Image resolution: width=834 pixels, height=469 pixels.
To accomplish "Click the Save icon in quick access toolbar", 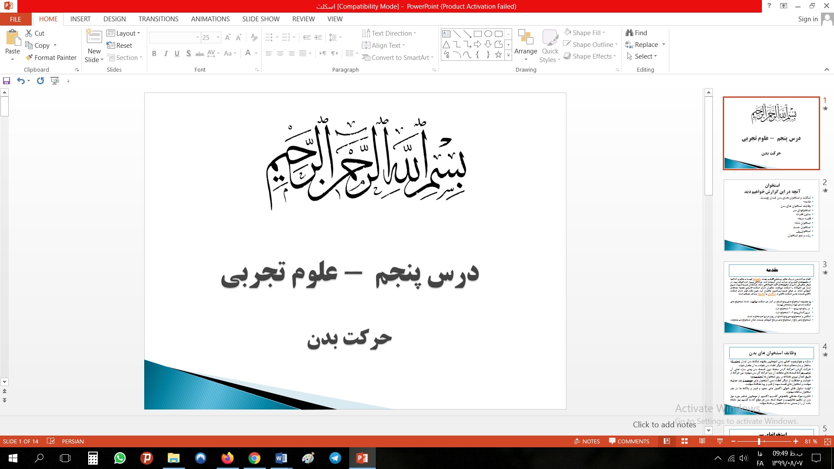I will point(7,81).
